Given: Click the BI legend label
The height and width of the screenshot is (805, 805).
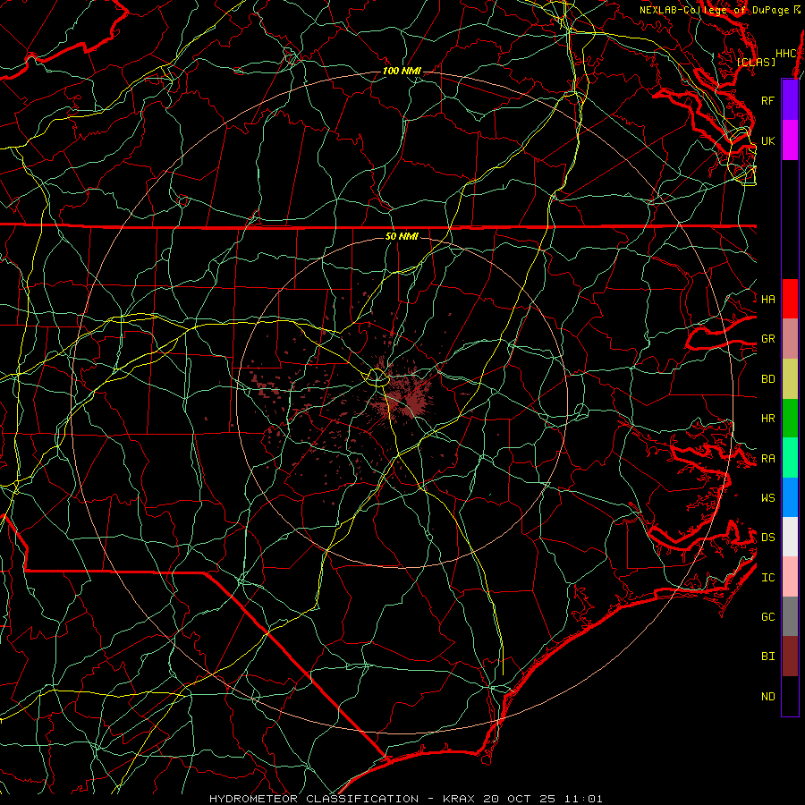Looking at the screenshot, I should click(767, 657).
